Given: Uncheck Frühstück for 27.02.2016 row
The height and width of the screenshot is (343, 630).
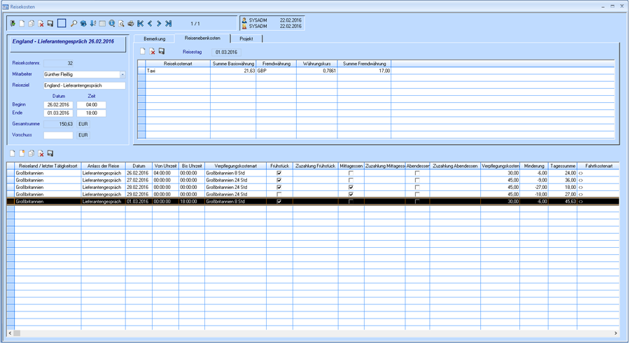Looking at the screenshot, I should point(279,181).
